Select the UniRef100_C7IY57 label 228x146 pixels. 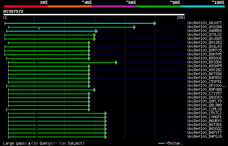(204, 94)
